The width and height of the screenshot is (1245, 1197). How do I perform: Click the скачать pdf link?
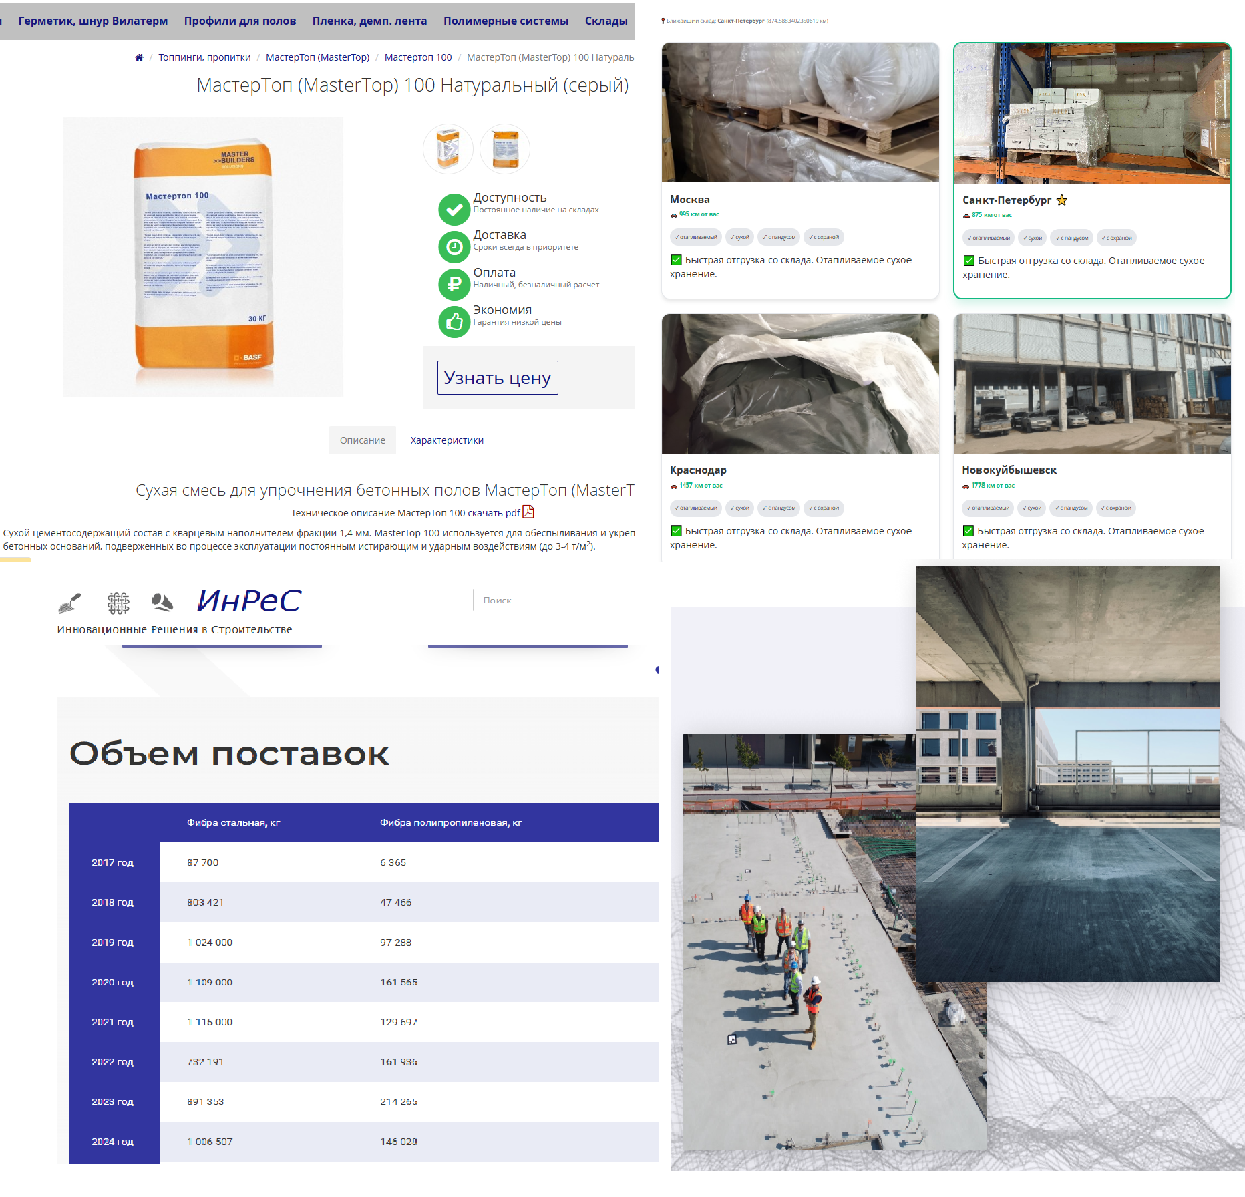[x=494, y=513]
